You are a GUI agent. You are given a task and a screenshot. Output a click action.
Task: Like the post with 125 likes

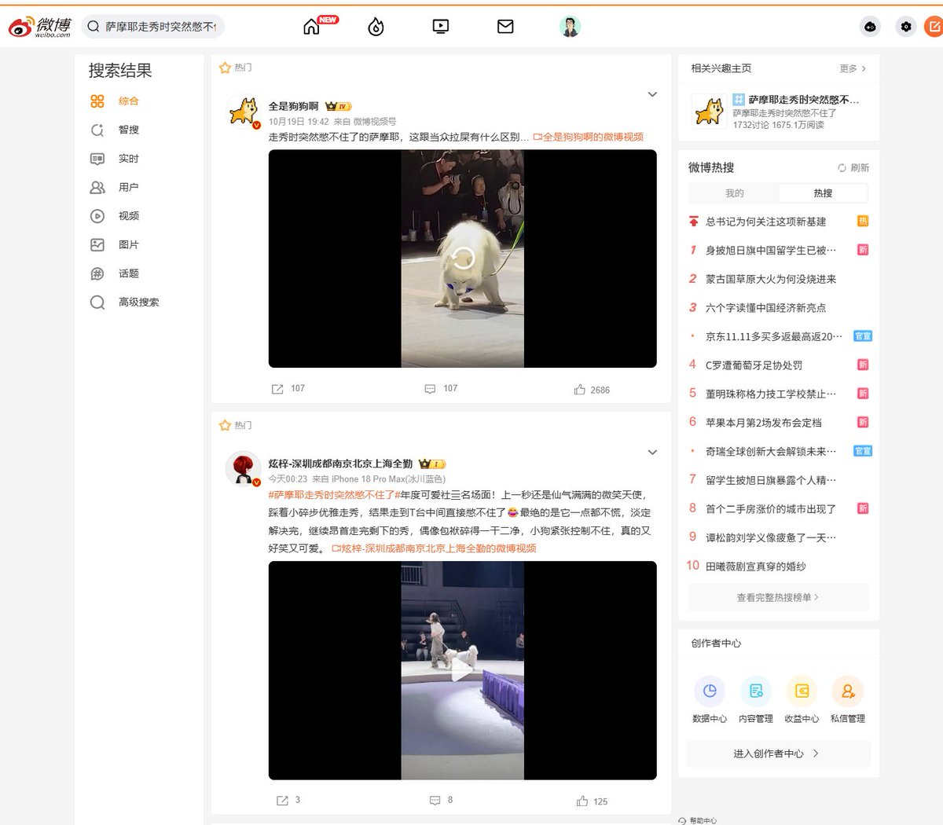(x=592, y=801)
